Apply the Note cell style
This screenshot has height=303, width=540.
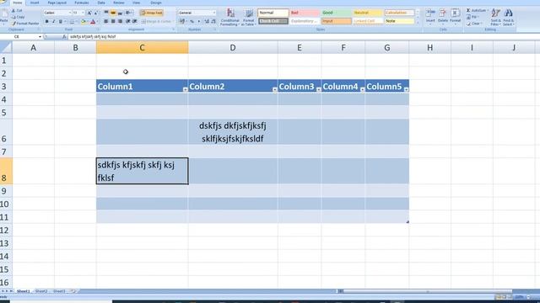399,21
